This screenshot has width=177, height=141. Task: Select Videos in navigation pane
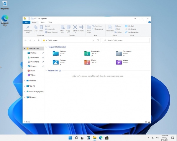pos(33,75)
